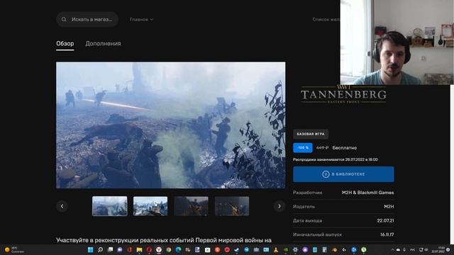Screen dimensions: 454x255
Task: Open the Chat app from taskbar
Action: coord(120,249)
